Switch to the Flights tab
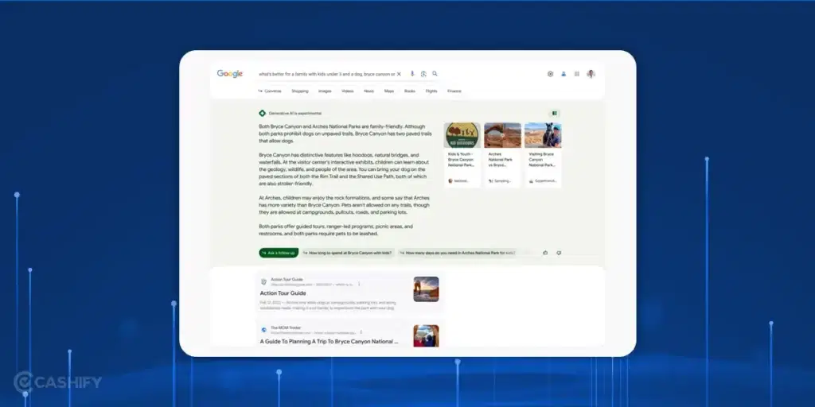The width and height of the screenshot is (815, 407). coord(431,91)
